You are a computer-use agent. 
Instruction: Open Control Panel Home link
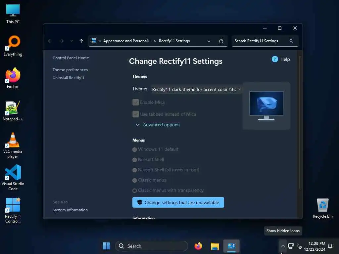pyautogui.click(x=71, y=58)
